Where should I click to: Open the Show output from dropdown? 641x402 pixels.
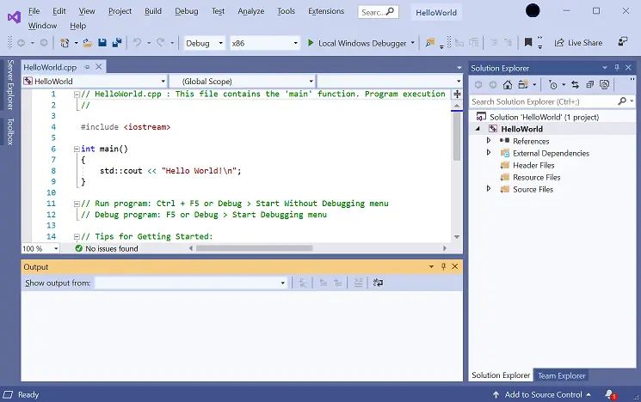click(x=191, y=283)
